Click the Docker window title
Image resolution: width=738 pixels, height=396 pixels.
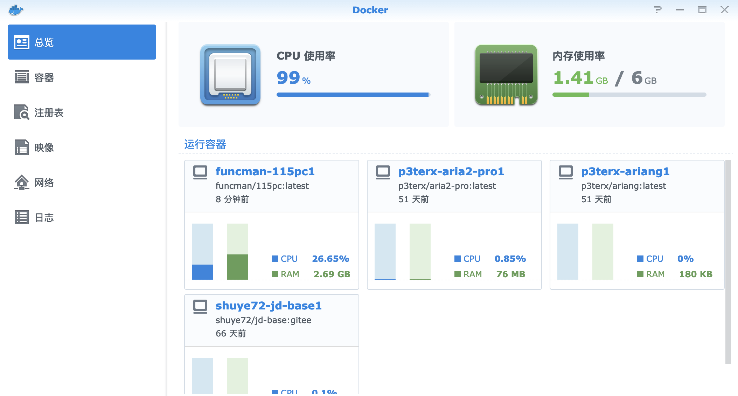click(370, 10)
